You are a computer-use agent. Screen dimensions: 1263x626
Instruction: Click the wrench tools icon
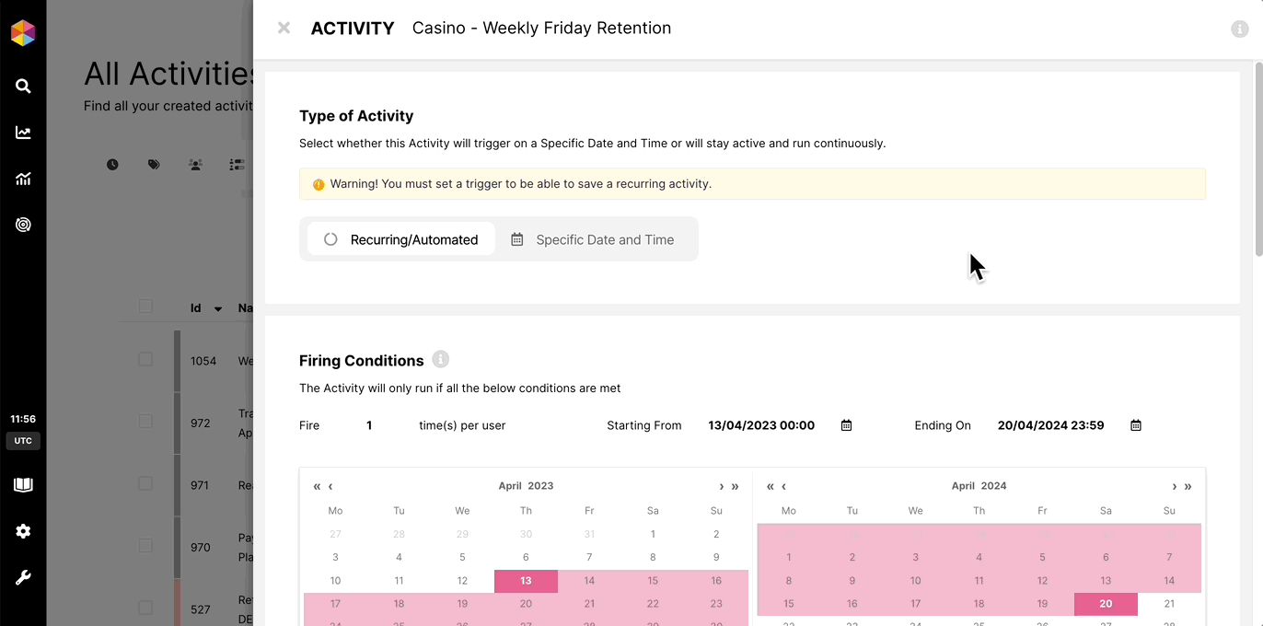(23, 578)
